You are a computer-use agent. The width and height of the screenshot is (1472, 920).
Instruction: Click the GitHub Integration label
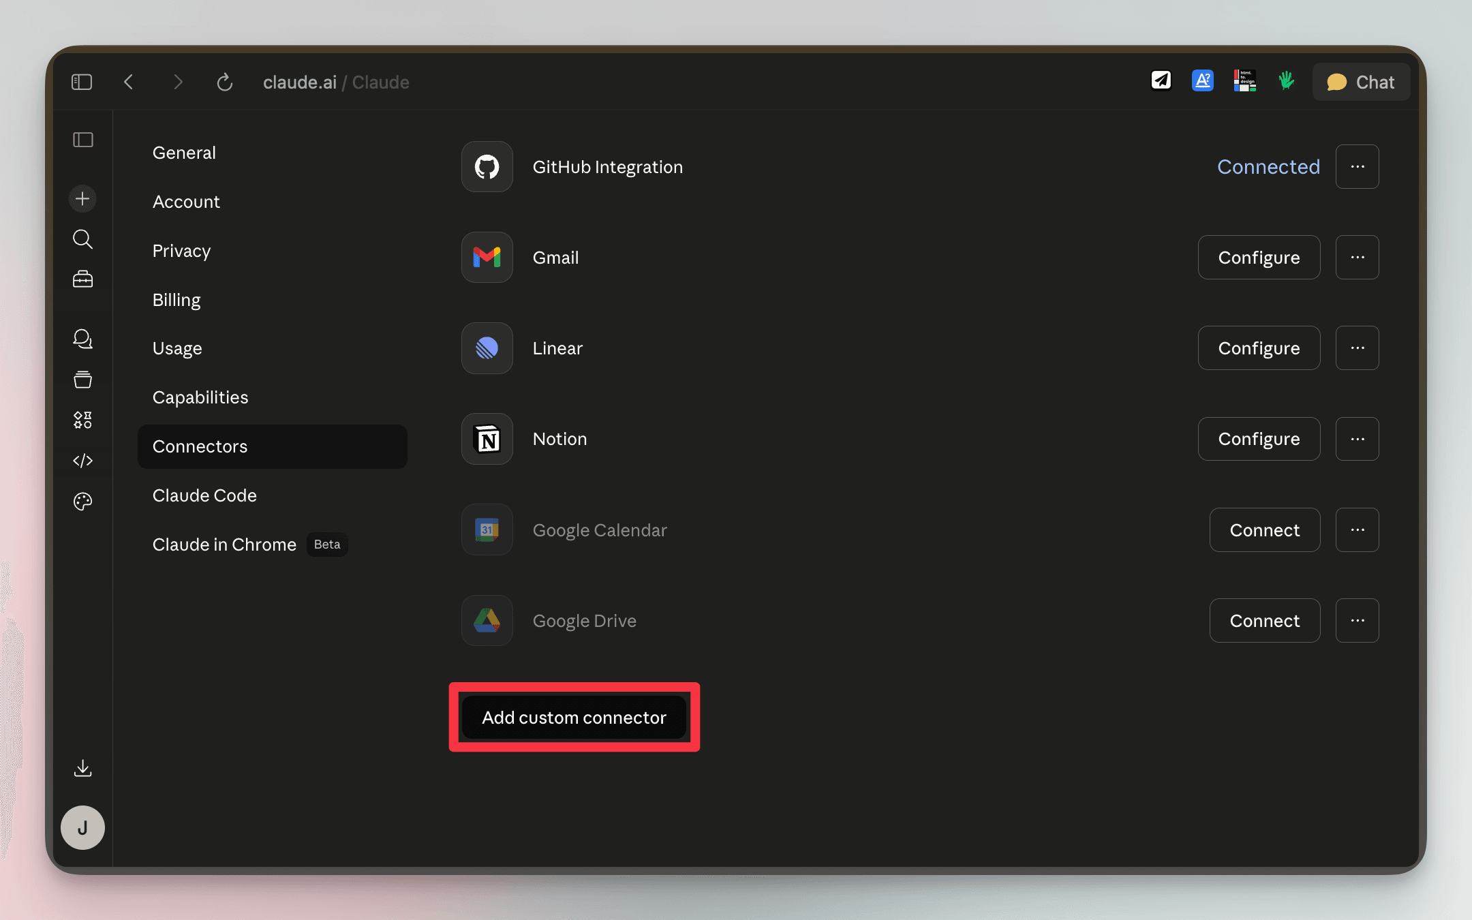coord(608,167)
